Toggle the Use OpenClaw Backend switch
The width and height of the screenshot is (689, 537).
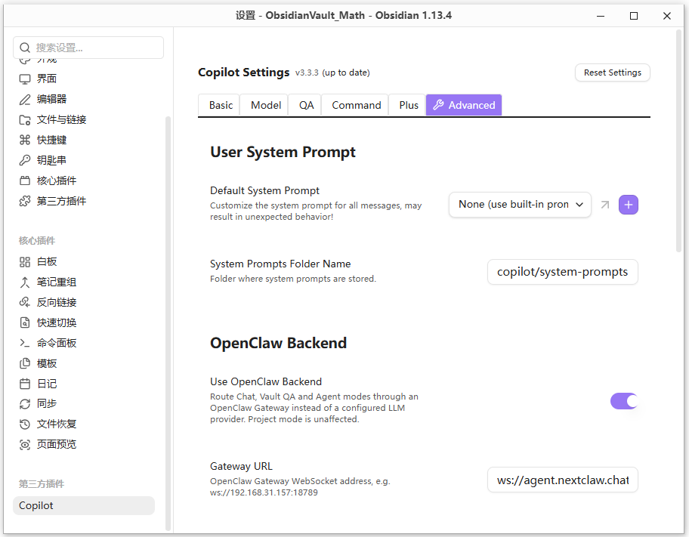click(x=624, y=401)
